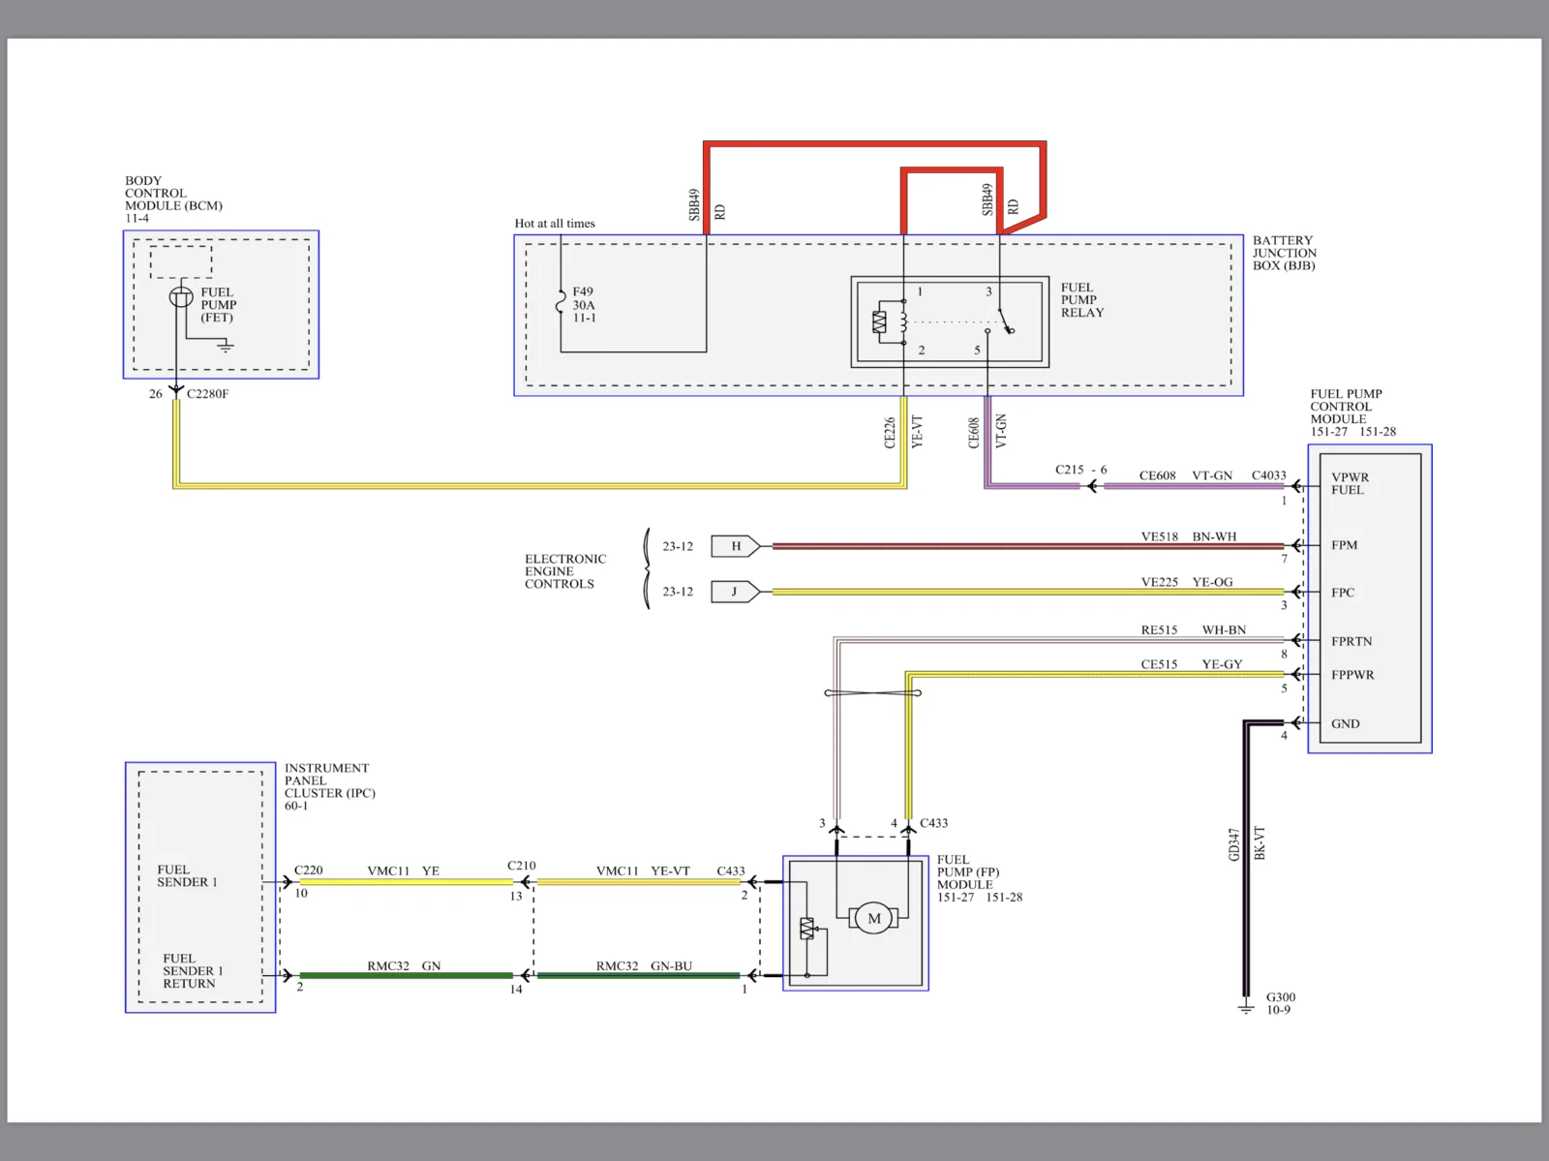Click the fuel pump motor M symbol
The height and width of the screenshot is (1161, 1549).
click(x=874, y=919)
